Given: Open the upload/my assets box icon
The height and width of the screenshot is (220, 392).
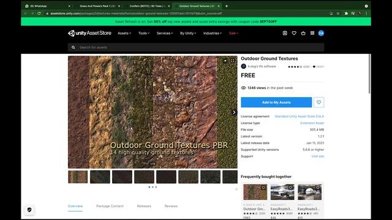Looking at the screenshot, I should [x=285, y=33].
